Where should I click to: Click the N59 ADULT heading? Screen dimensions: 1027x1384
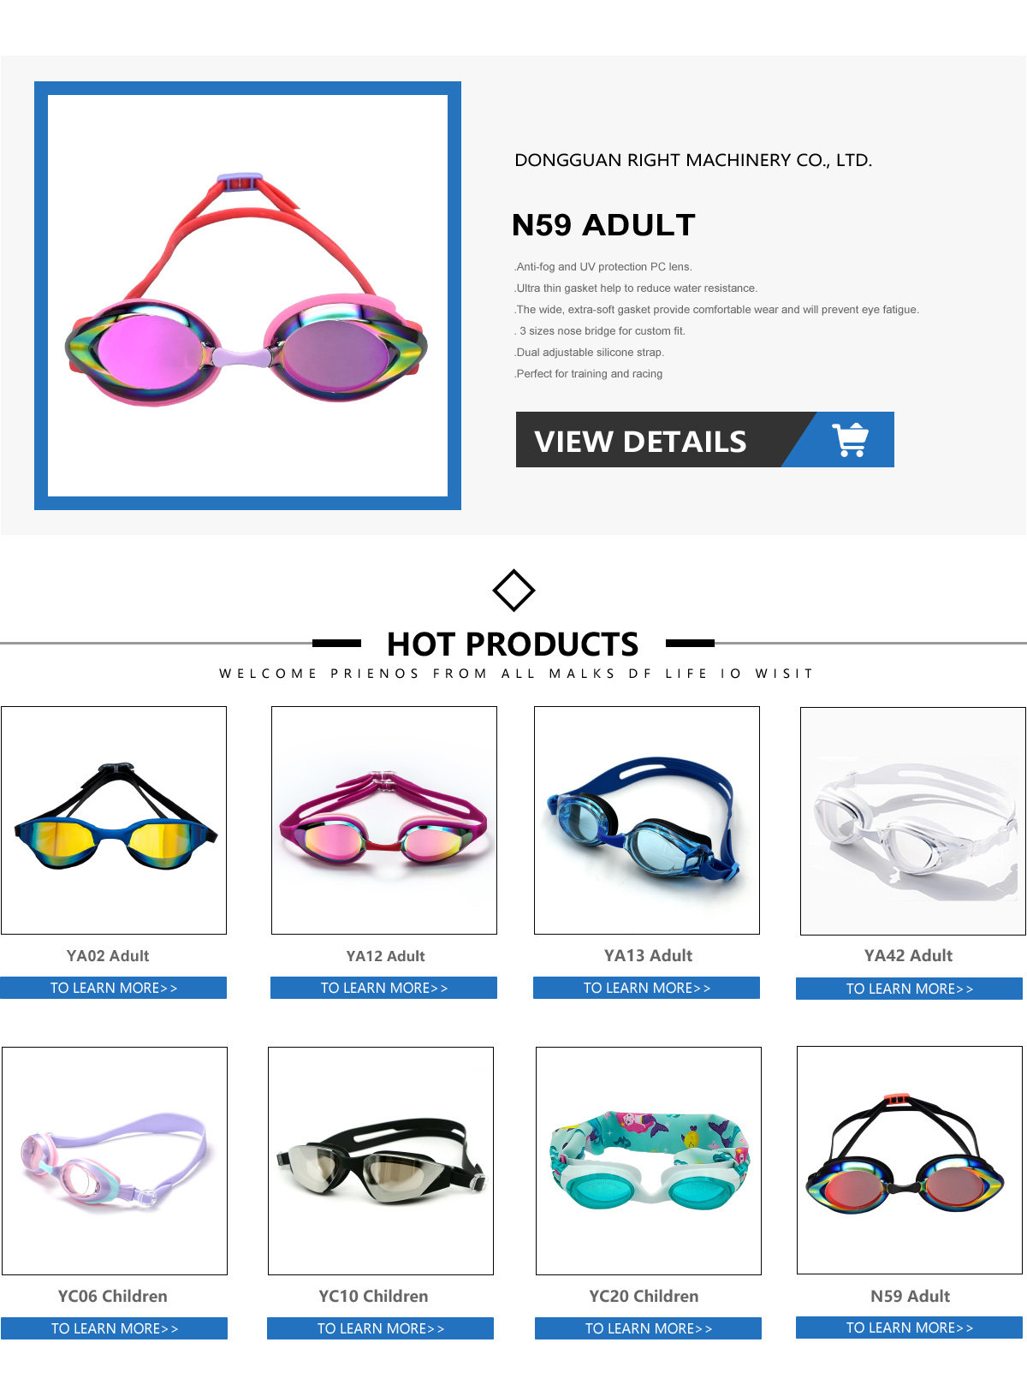click(603, 225)
